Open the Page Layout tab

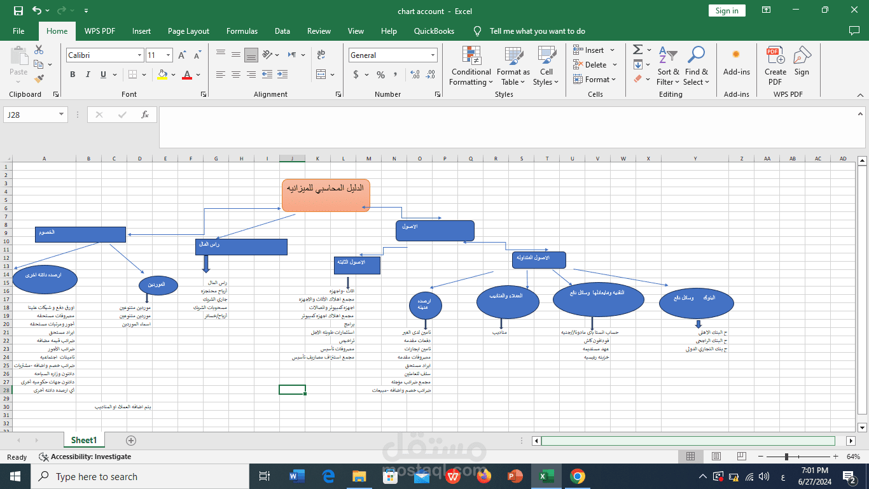click(189, 31)
